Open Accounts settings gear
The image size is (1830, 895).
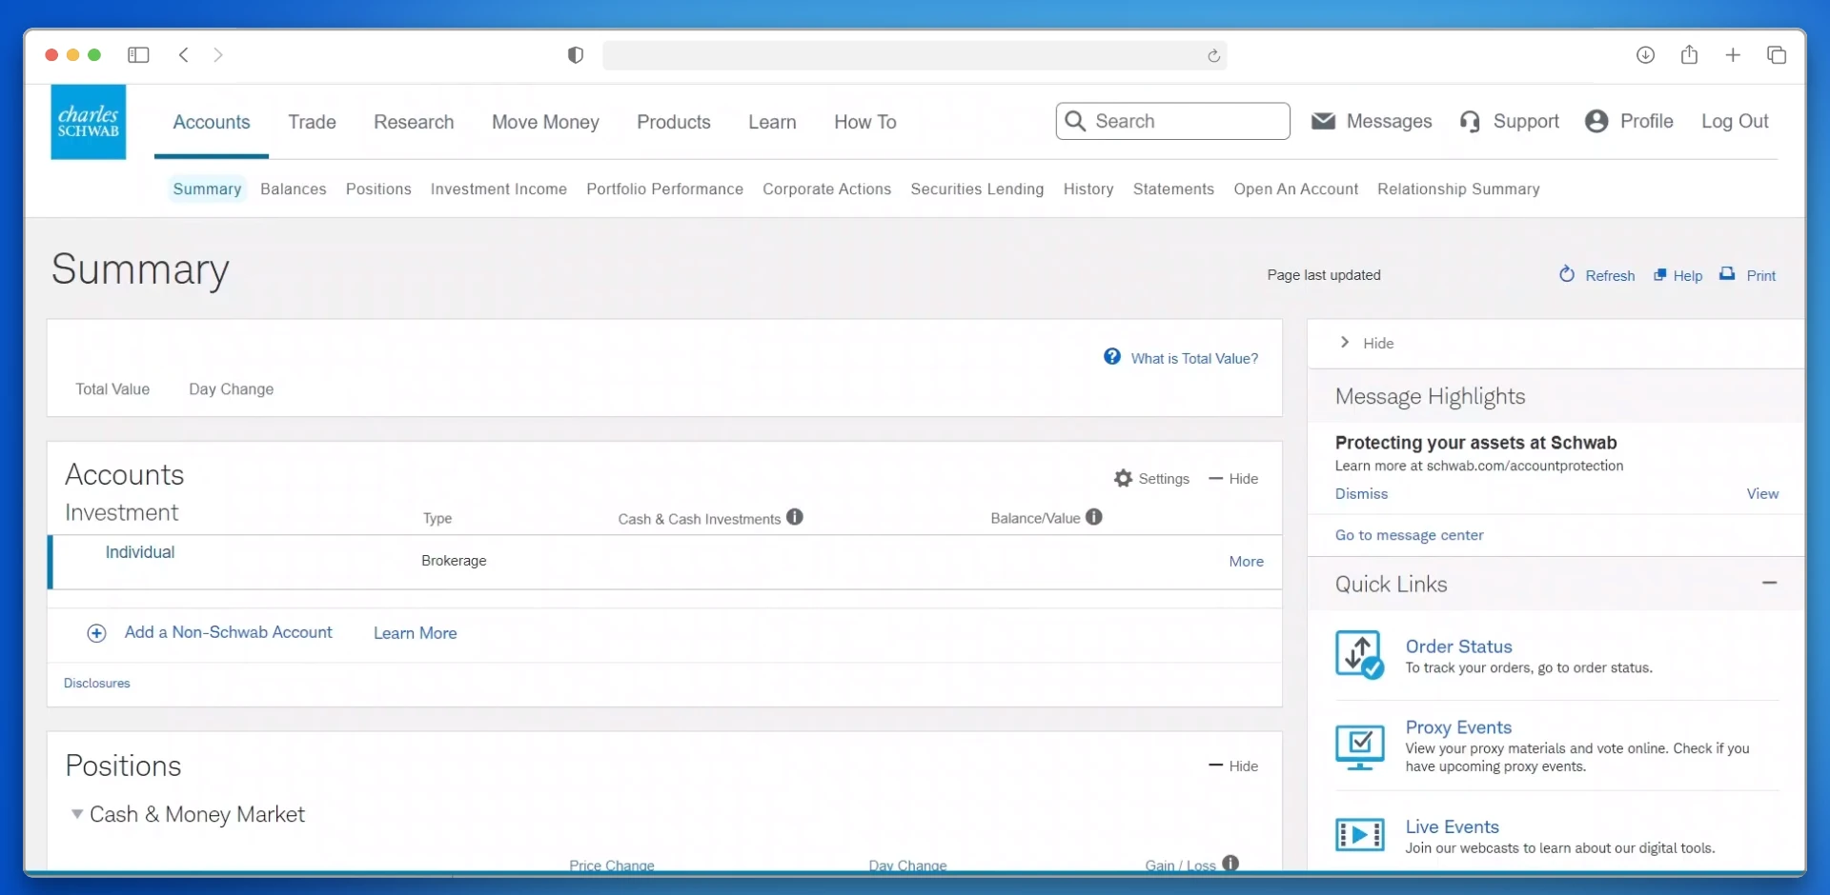pyautogui.click(x=1124, y=479)
